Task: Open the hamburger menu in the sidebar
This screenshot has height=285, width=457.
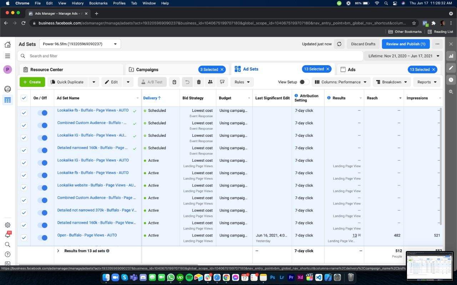Action: click(7, 56)
